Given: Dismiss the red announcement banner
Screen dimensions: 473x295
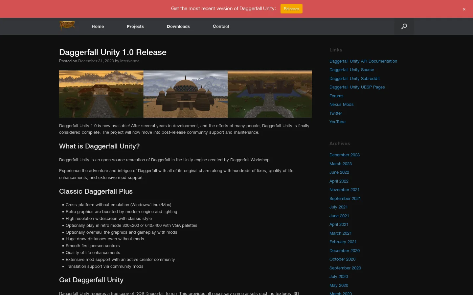Looking at the screenshot, I should (464, 9).
